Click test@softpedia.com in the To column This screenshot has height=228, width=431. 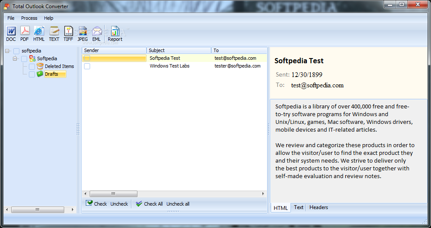pos(235,58)
